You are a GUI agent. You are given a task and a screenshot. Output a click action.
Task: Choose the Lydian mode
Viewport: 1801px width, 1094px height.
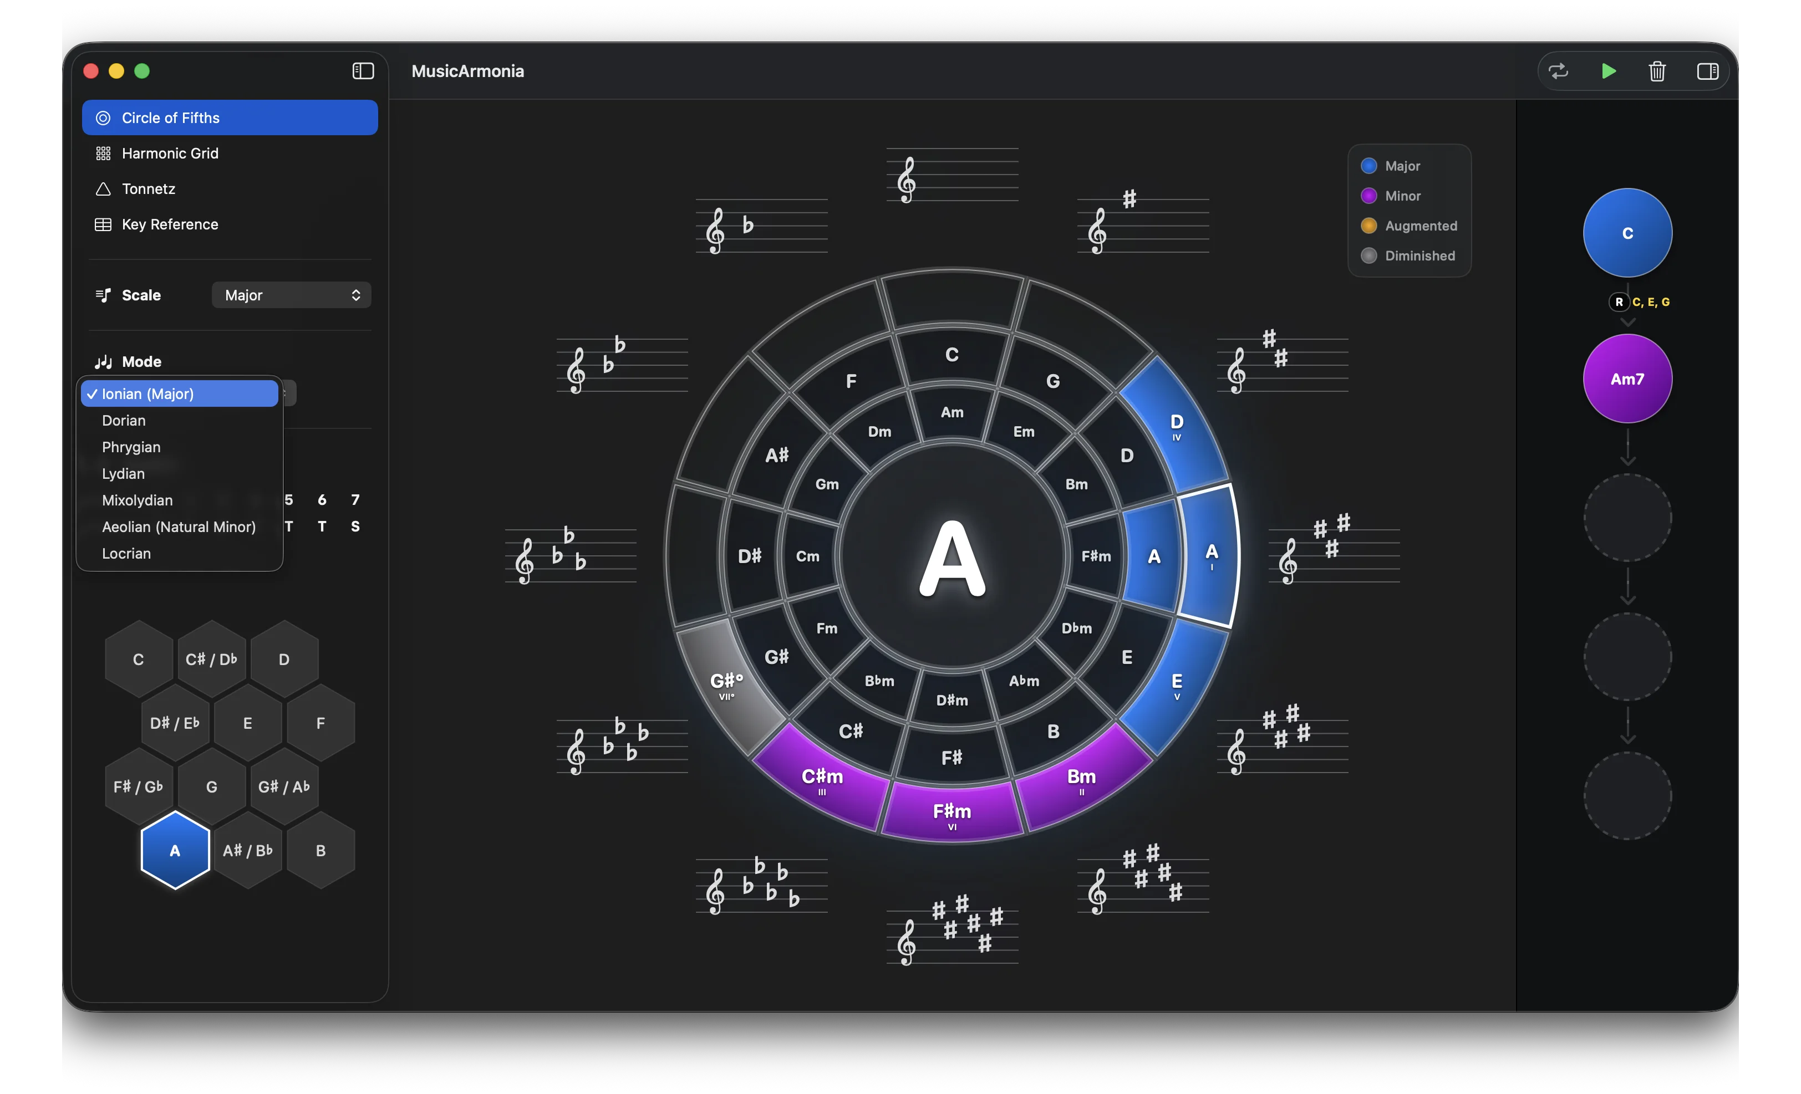[180, 473]
